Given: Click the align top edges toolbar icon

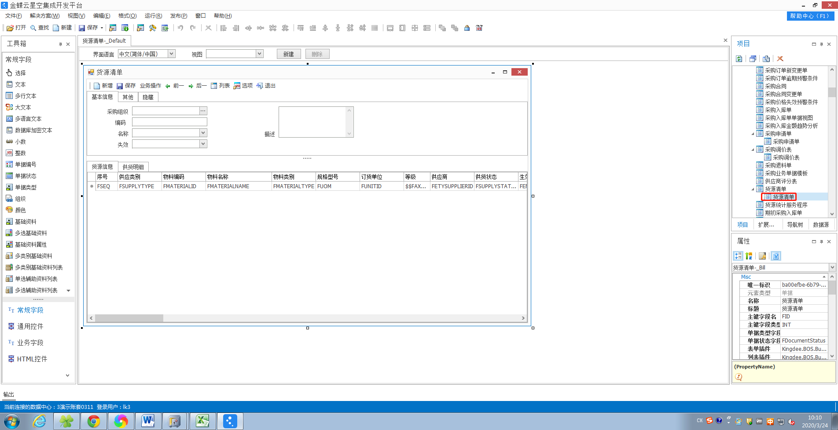Looking at the screenshot, I should tap(301, 28).
